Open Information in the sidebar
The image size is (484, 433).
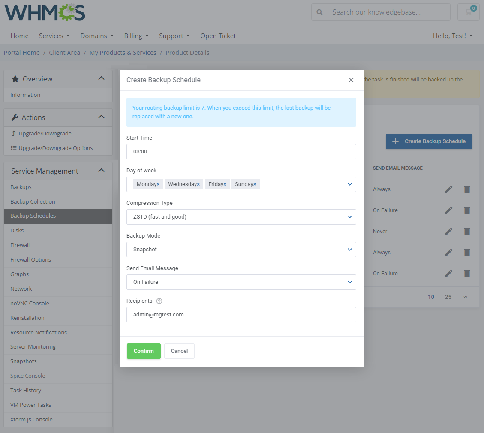tap(58, 95)
